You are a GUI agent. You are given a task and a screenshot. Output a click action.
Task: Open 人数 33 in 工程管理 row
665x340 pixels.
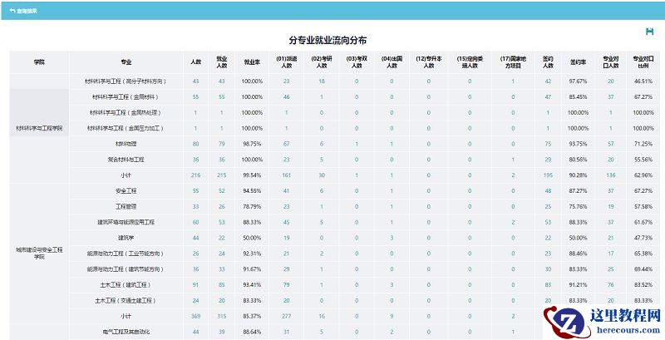195,207
